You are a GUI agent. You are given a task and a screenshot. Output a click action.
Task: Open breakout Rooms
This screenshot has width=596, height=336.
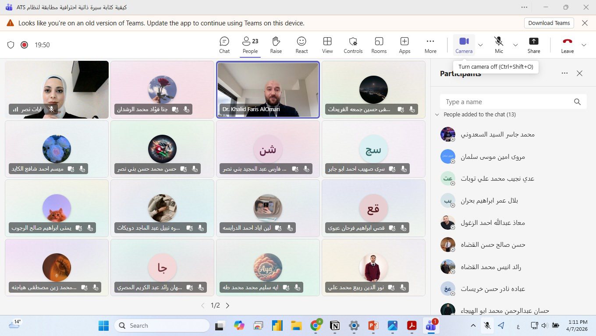pos(379,45)
